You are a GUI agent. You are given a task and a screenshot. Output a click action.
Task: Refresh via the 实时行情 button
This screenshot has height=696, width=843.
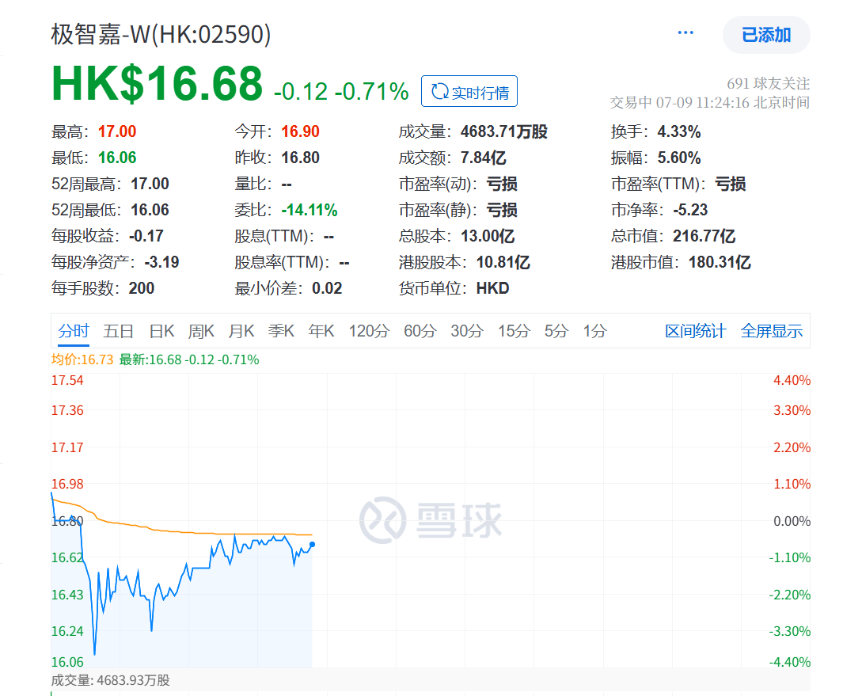pyautogui.click(x=469, y=91)
